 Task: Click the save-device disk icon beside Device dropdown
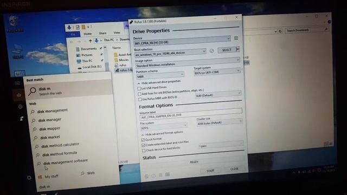pyautogui.click(x=236, y=38)
